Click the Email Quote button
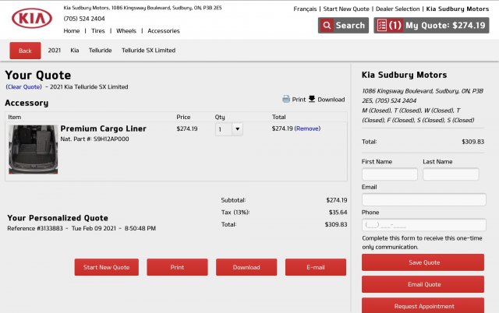 tap(423, 284)
